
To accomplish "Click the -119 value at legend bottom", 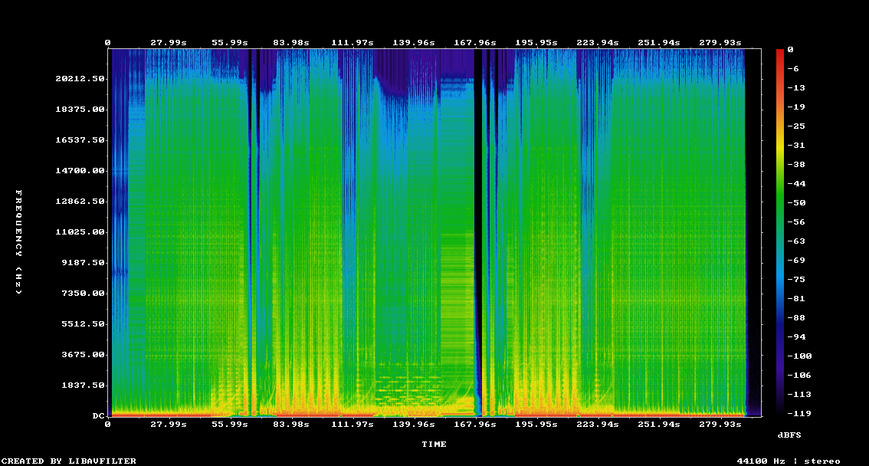I will (x=799, y=413).
